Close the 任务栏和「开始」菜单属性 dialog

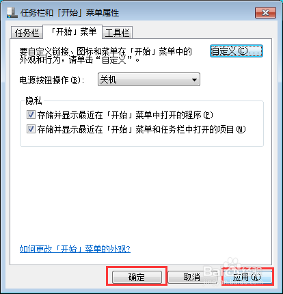click(265, 12)
